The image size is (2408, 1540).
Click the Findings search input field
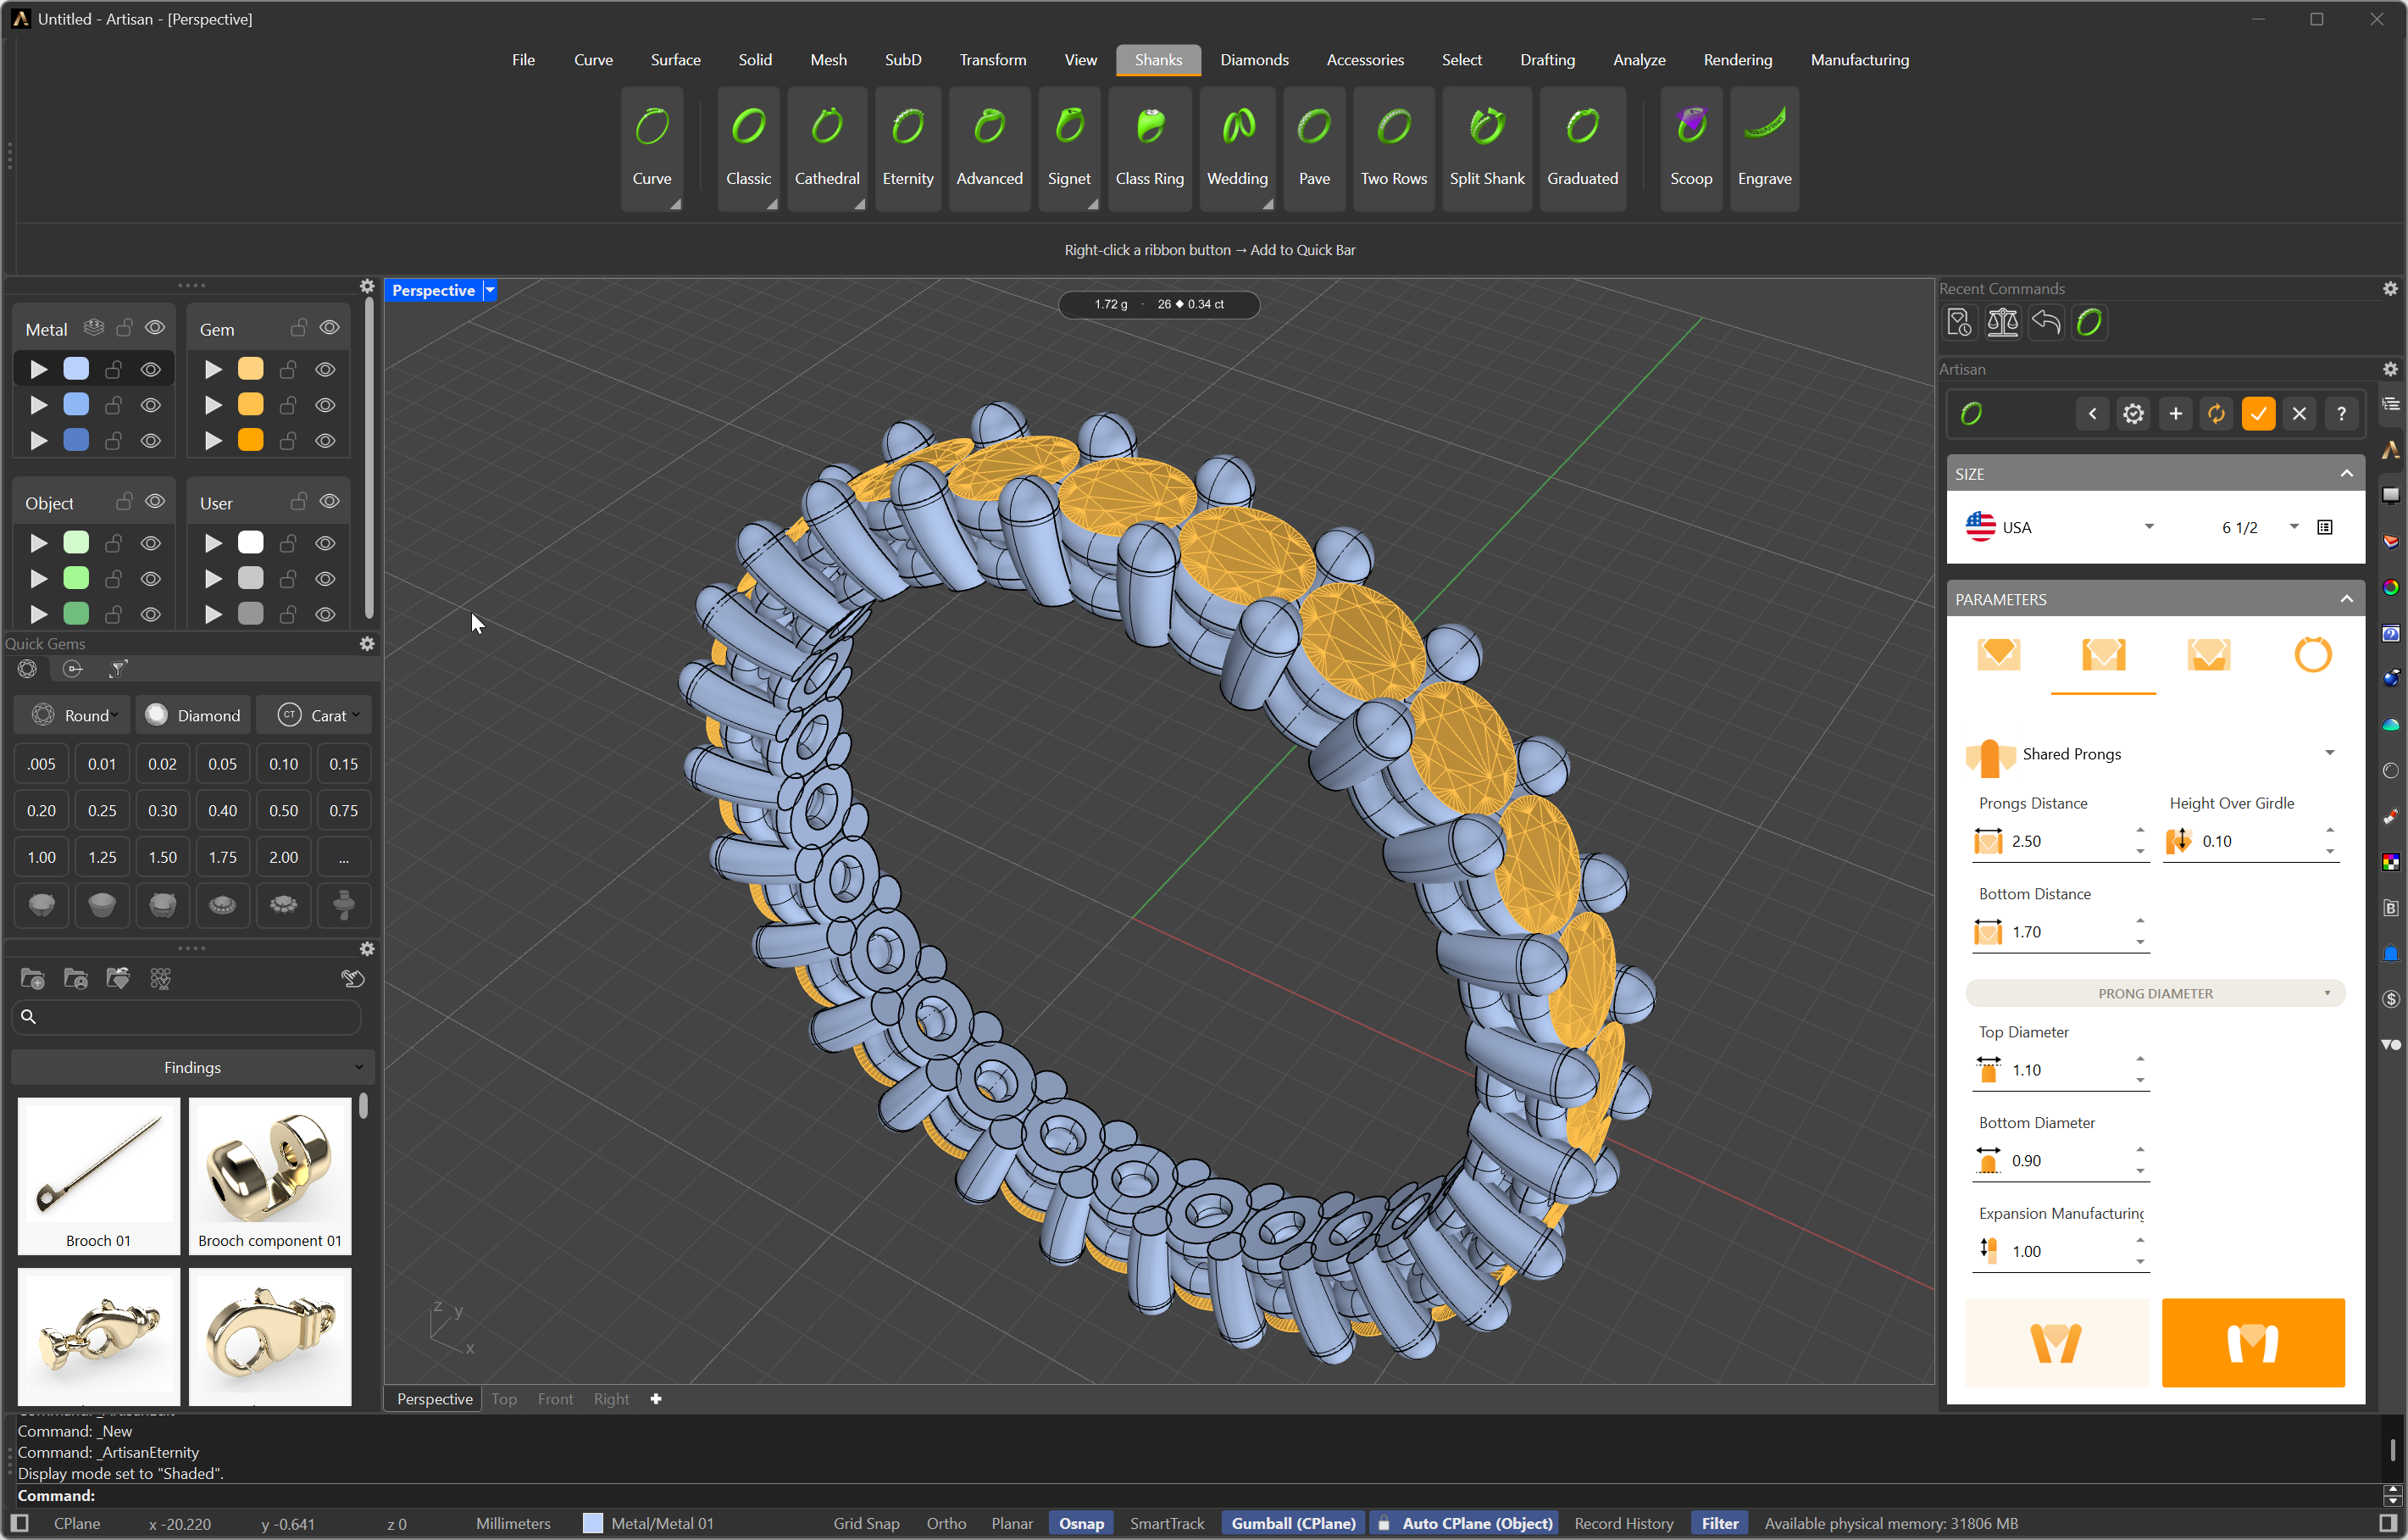click(187, 1016)
